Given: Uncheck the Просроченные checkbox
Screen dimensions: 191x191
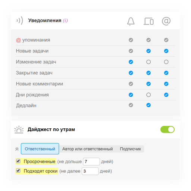Looking at the screenshot, I should 18,161.
